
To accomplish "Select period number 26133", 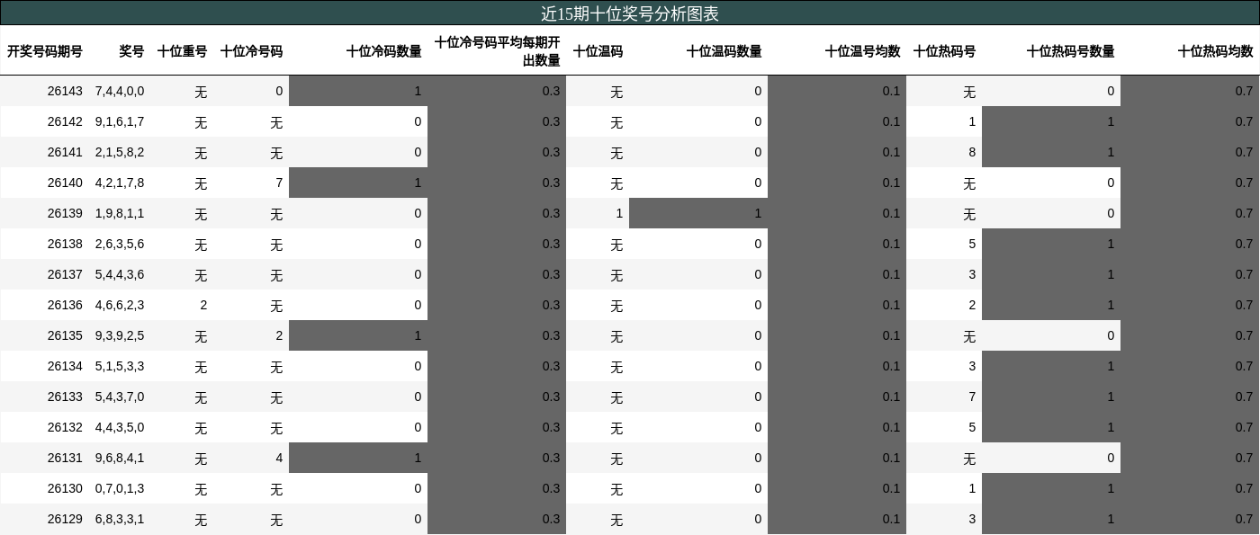I will pyautogui.click(x=65, y=397).
